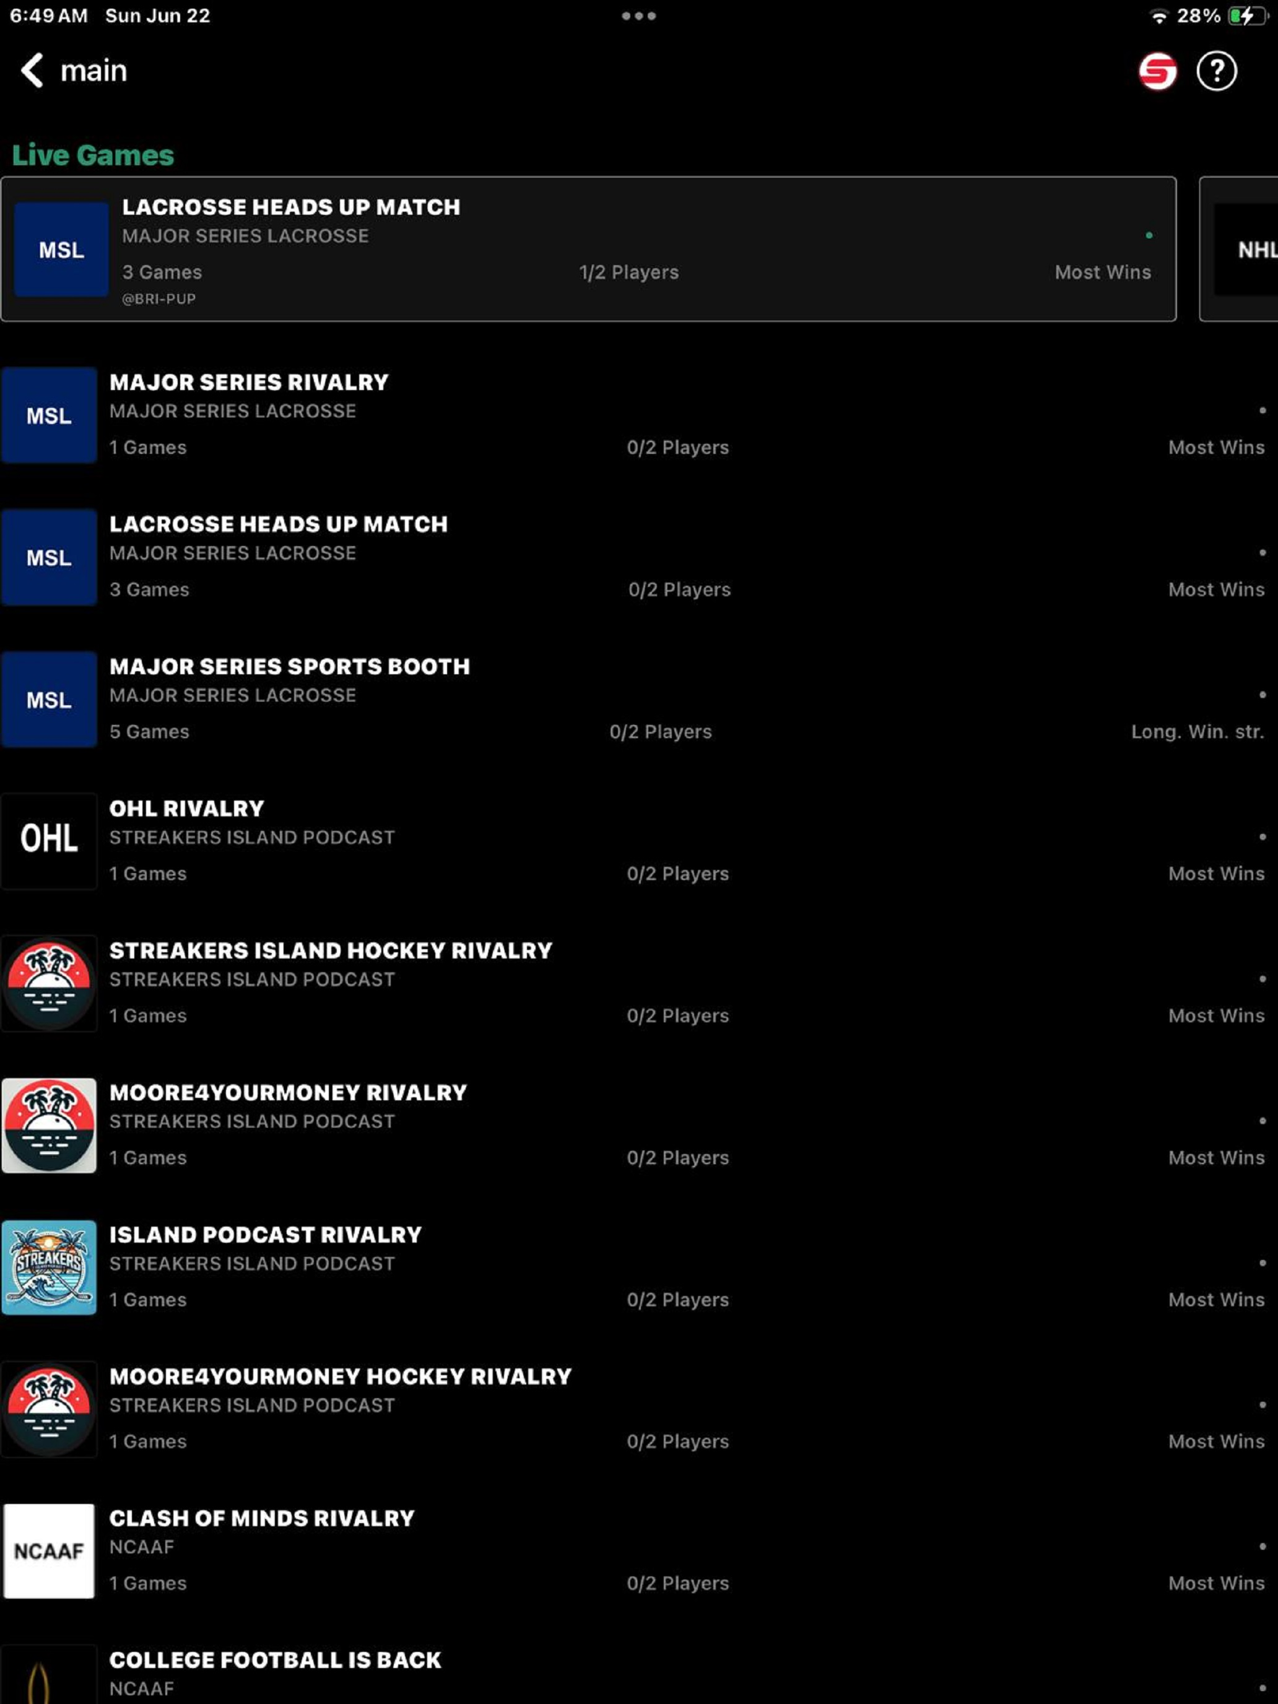Open help via the question mark icon

pyautogui.click(x=1216, y=72)
